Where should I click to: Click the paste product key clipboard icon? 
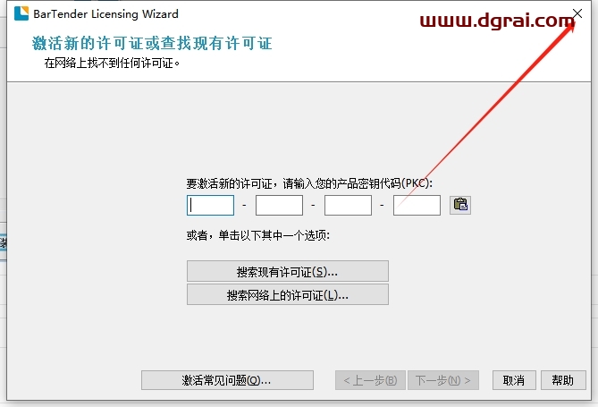tap(460, 205)
